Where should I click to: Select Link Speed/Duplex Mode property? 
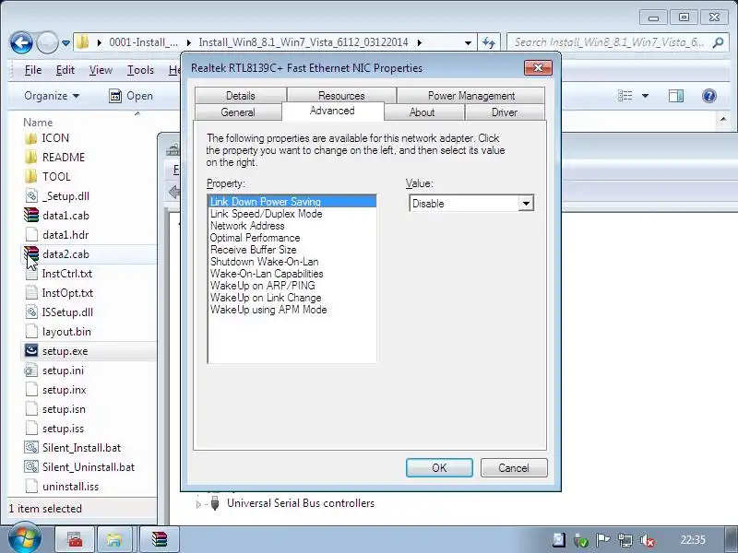pyautogui.click(x=266, y=214)
